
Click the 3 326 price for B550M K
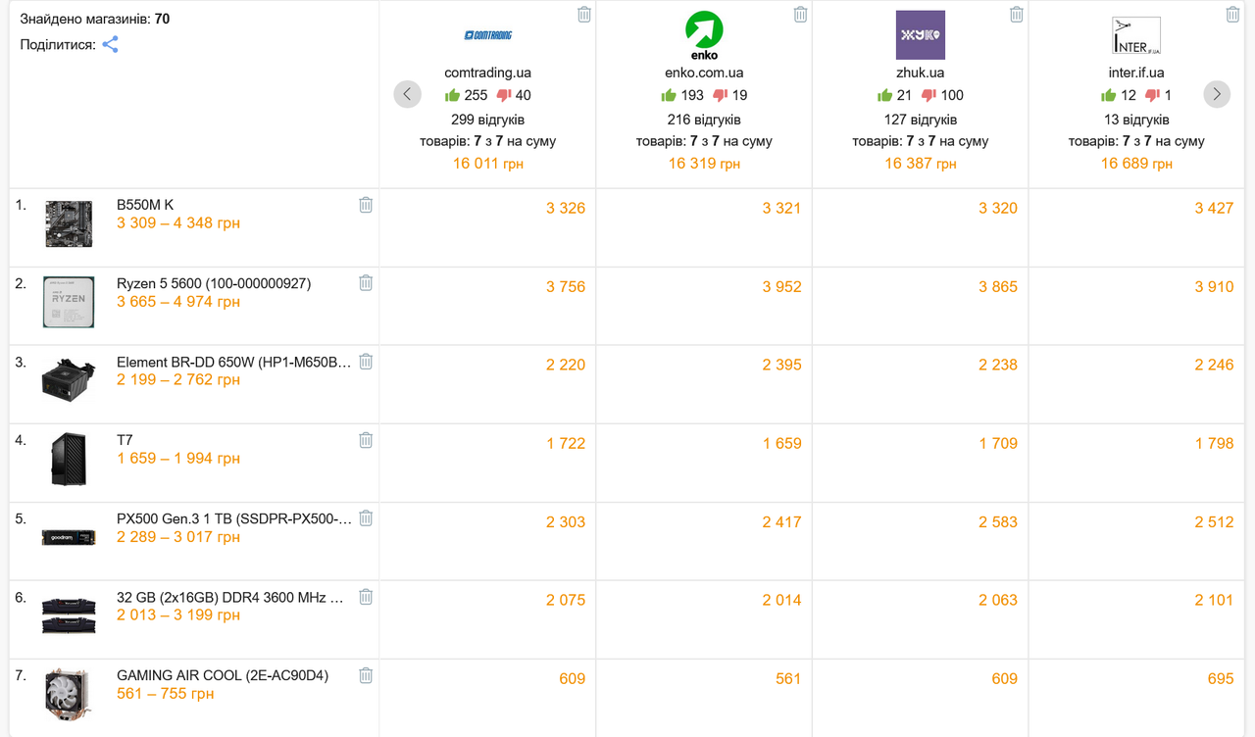tap(566, 208)
